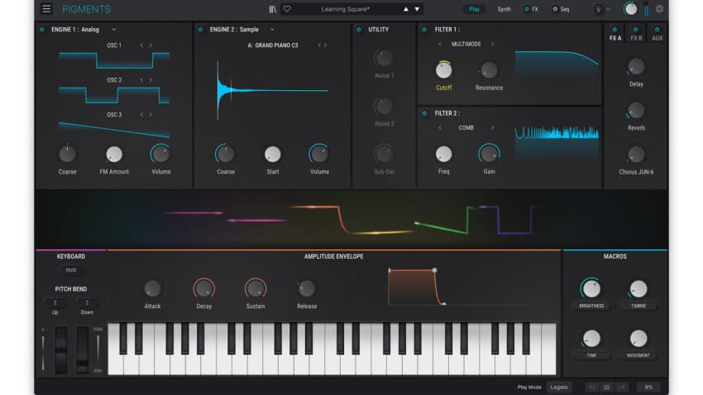Open the settings gear icon
Viewport: 703px width, 395px height.
[x=659, y=9]
